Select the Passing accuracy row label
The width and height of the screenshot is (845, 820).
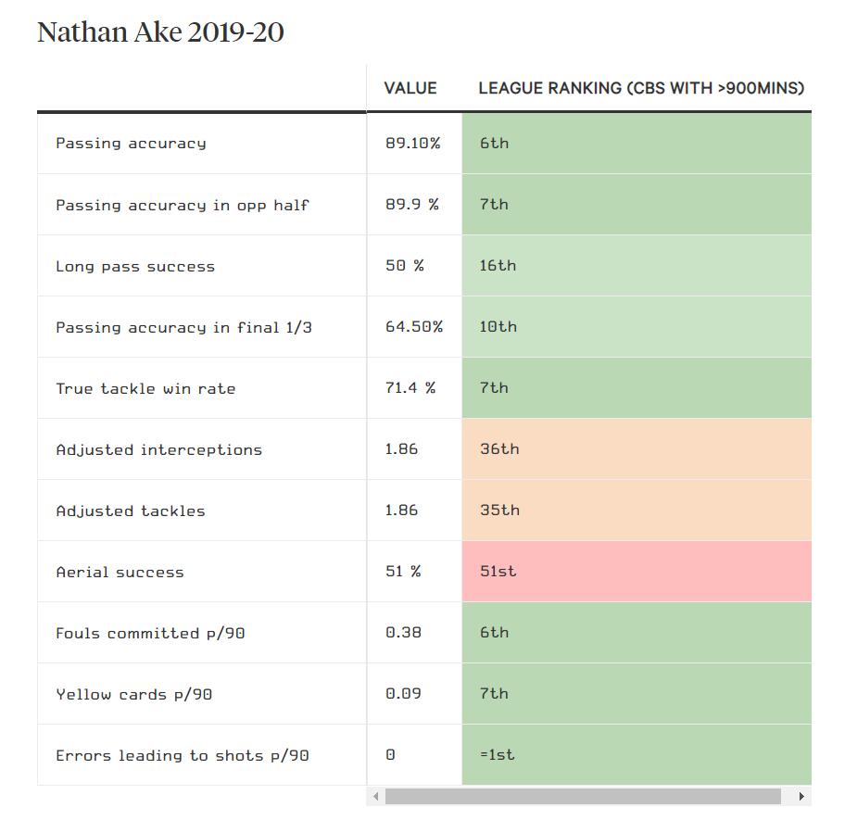pyautogui.click(x=131, y=144)
